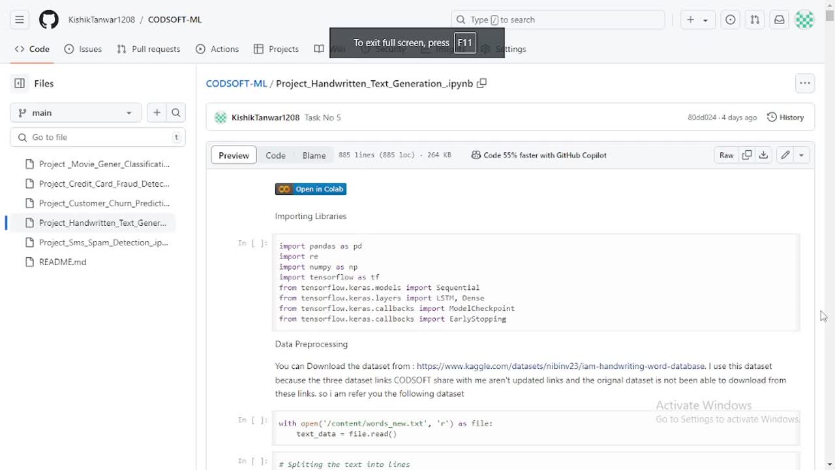
Task: Select the Code view
Action: [x=275, y=155]
